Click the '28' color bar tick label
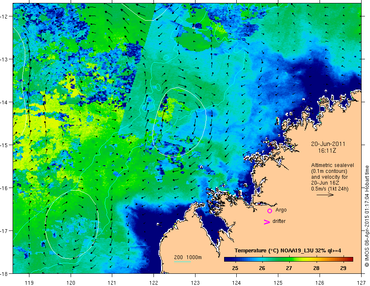This screenshot has width=370, height=286. (x=316, y=268)
